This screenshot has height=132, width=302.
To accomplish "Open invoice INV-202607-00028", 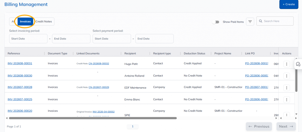I will 20,87.
